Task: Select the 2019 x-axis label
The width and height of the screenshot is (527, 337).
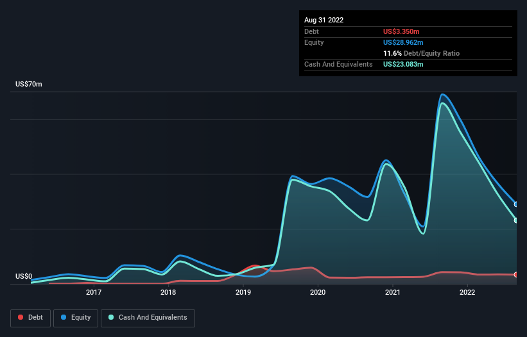Action: pyautogui.click(x=243, y=292)
